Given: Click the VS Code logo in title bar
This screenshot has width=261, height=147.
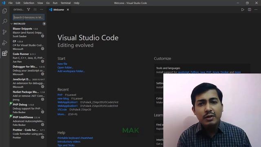Looking at the screenshot, I should pyautogui.click(x=4, y=3).
